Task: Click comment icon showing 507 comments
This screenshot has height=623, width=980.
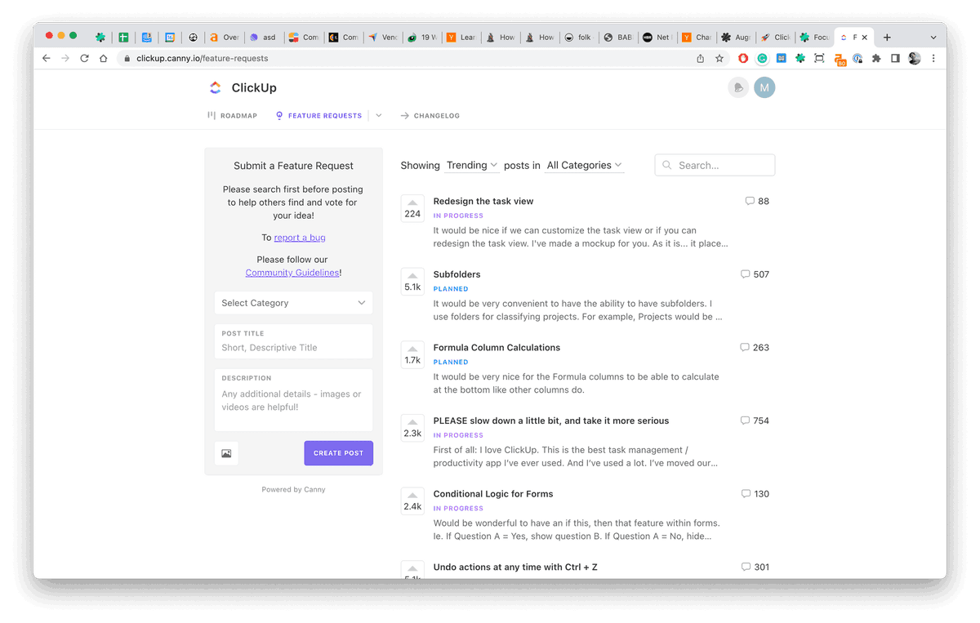Action: click(x=745, y=274)
